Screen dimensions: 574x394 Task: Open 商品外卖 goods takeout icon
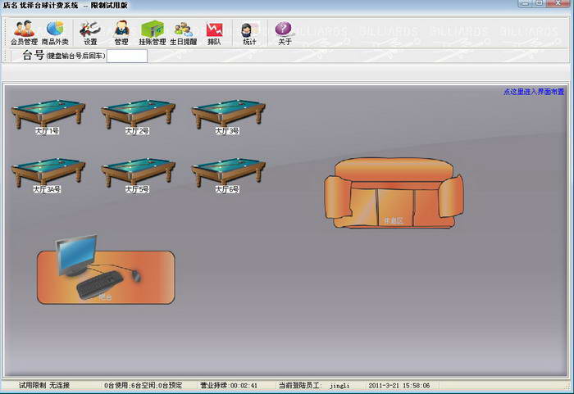pos(55,33)
